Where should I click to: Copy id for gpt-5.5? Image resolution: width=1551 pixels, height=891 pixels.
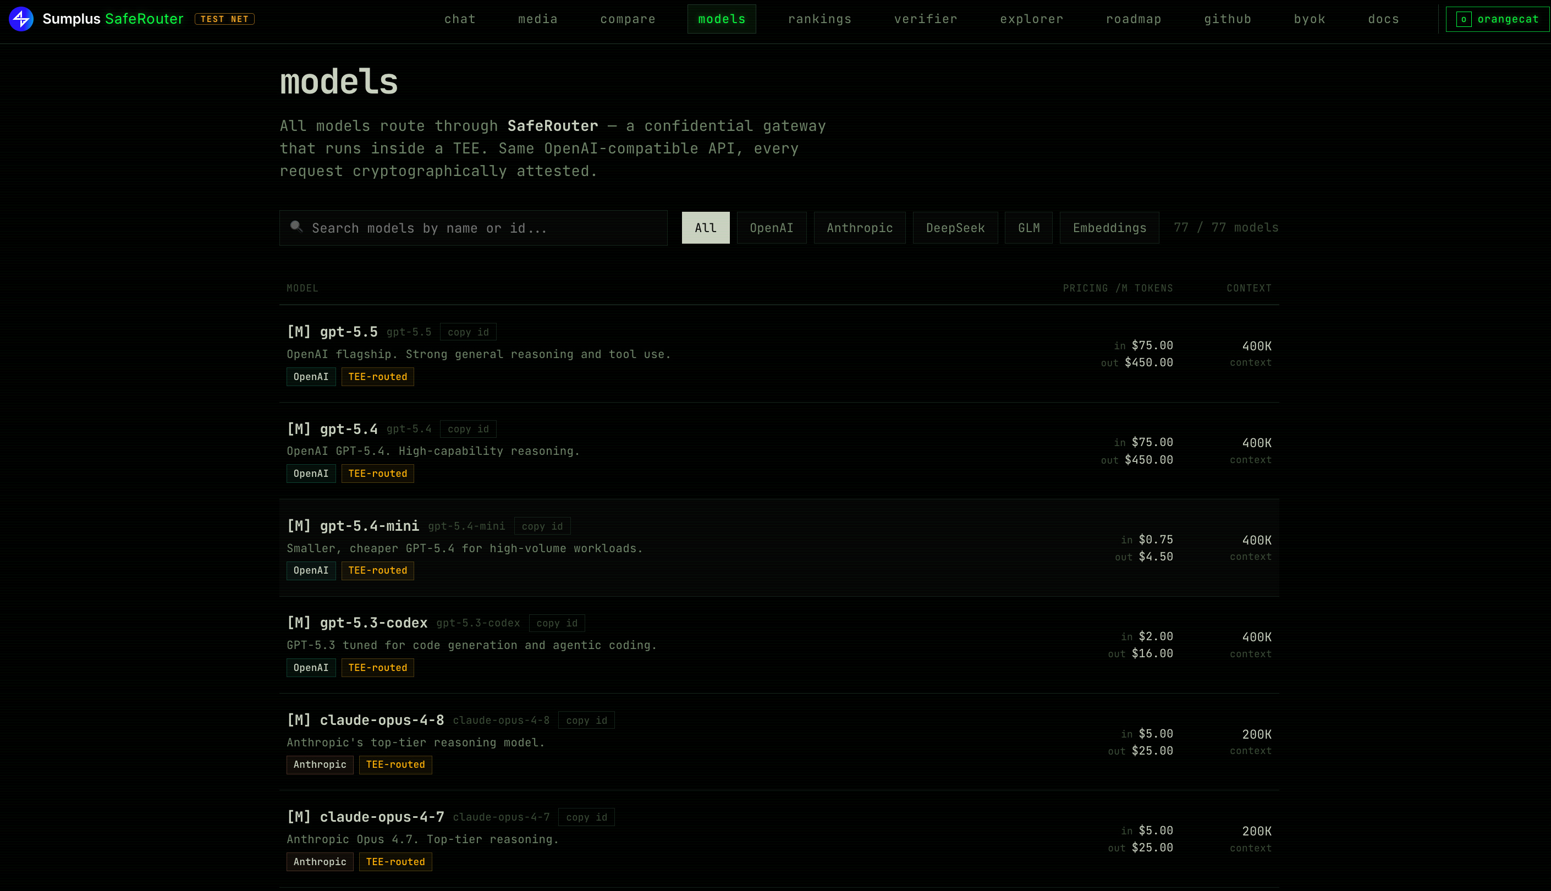468,332
